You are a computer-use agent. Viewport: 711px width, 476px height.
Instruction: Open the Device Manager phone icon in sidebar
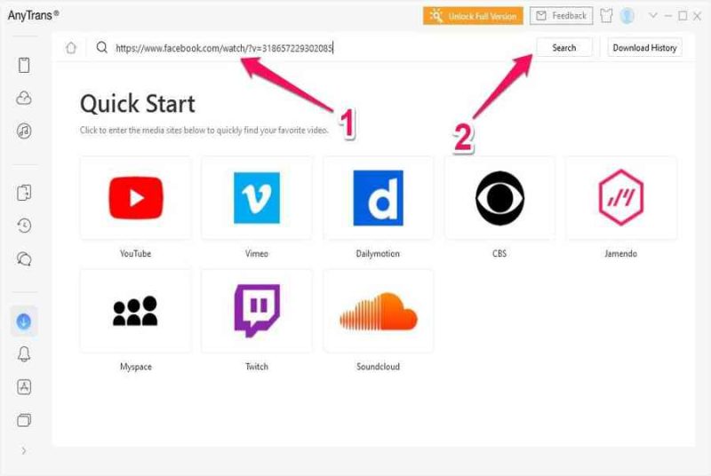24,65
